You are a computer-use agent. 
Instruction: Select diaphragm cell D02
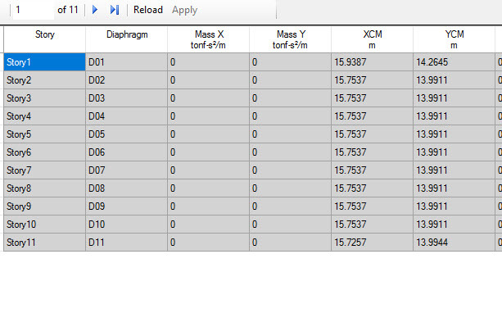coord(126,80)
